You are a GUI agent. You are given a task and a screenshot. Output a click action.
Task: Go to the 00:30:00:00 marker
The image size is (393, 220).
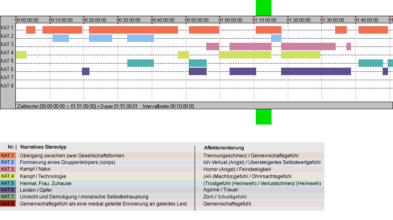click(129, 20)
